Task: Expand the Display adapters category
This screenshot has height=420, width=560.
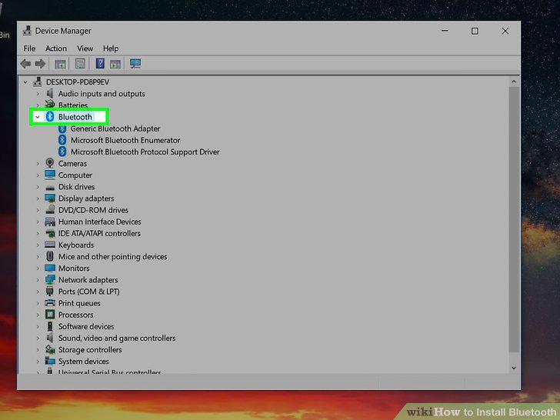Action: tap(38, 198)
